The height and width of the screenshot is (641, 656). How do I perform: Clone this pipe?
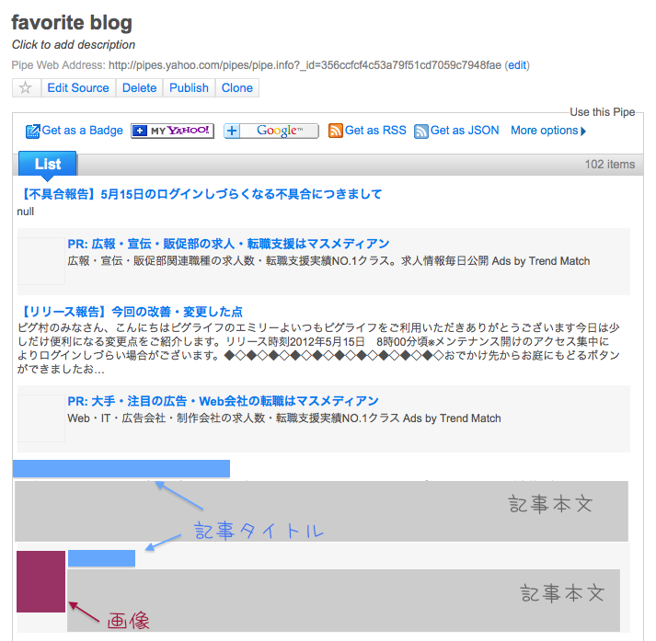click(237, 88)
